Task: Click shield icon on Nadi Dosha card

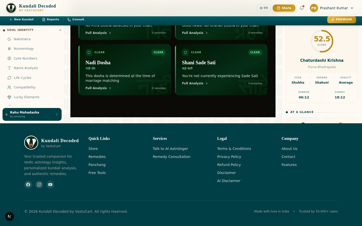Action: (x=89, y=52)
